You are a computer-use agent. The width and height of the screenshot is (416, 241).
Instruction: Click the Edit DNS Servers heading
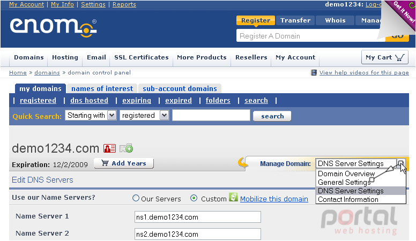42,180
